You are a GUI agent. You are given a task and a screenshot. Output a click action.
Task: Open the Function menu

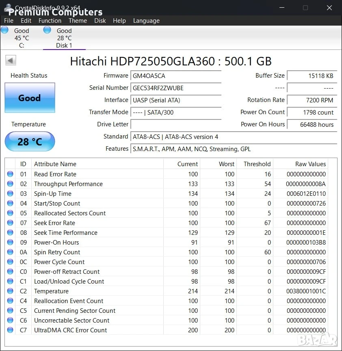pos(50,21)
